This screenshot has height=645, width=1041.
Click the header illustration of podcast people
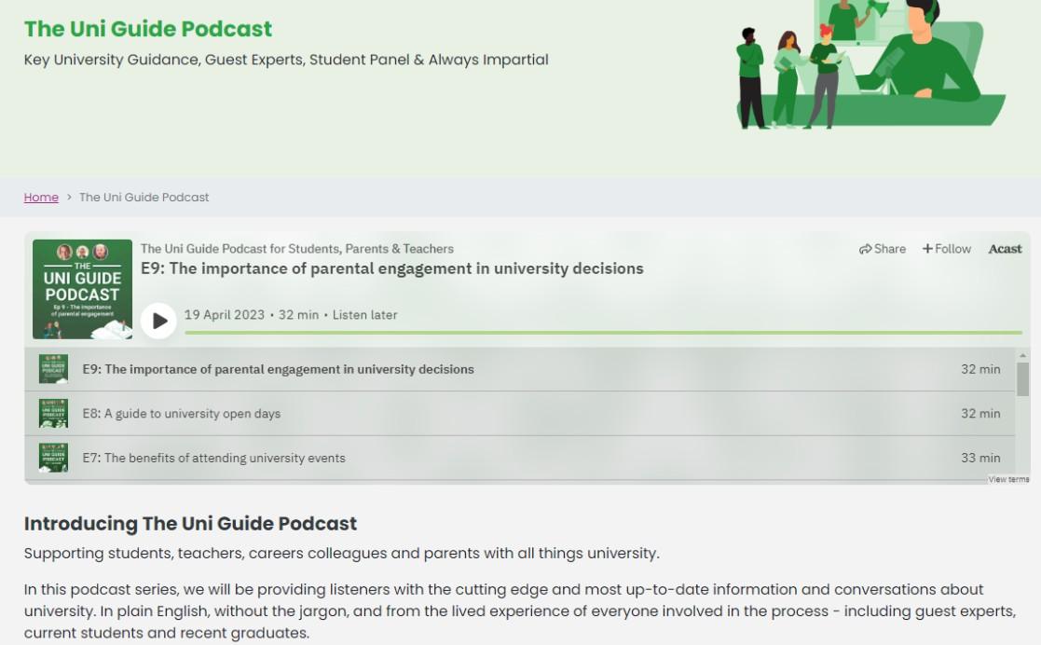[870, 64]
